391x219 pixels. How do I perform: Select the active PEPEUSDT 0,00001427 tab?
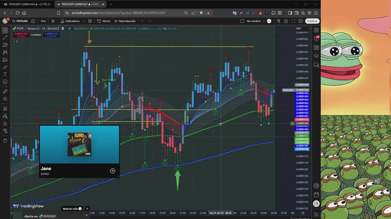point(80,4)
